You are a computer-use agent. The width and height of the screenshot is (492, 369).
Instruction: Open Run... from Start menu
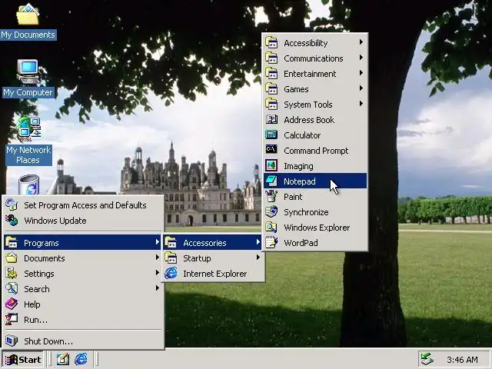click(83, 320)
